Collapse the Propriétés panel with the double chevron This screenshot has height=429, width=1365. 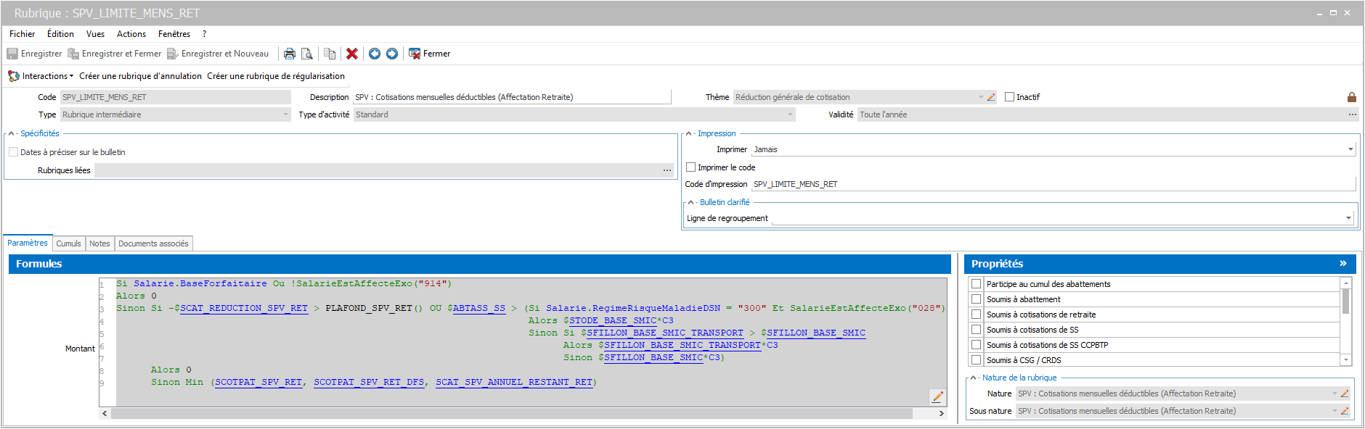[x=1343, y=264]
